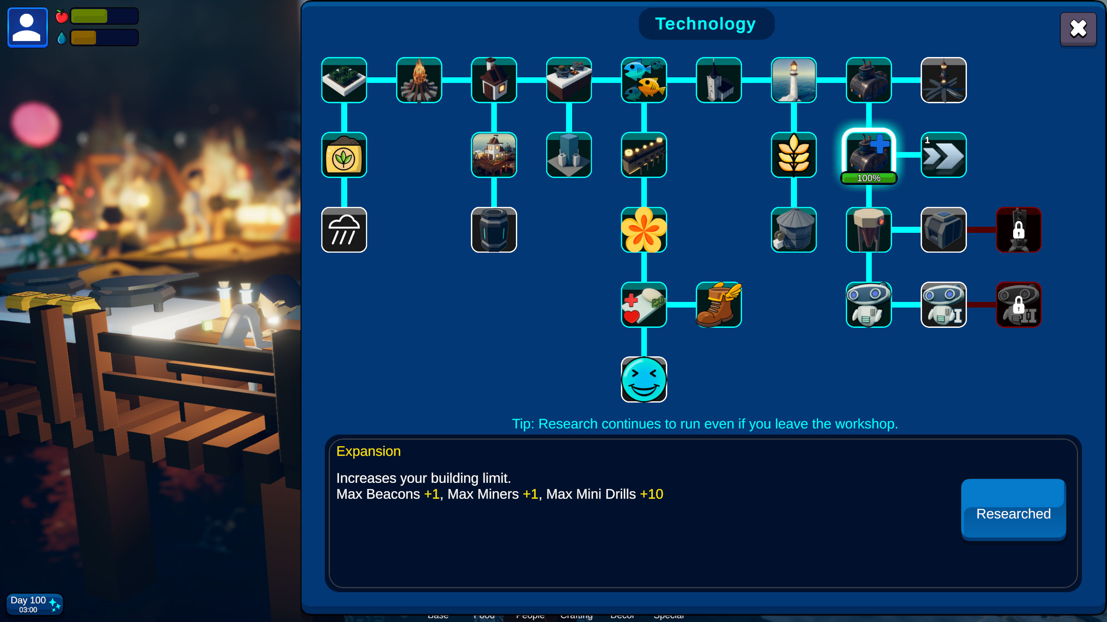Click the Researched button
Screen dimensions: 1107x622
click(x=1014, y=514)
